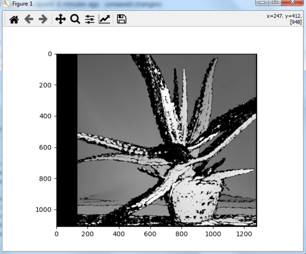Viewport: 306px width, 254px height.
Task: Maximize the Figure 1 window
Action: pos(275,2)
